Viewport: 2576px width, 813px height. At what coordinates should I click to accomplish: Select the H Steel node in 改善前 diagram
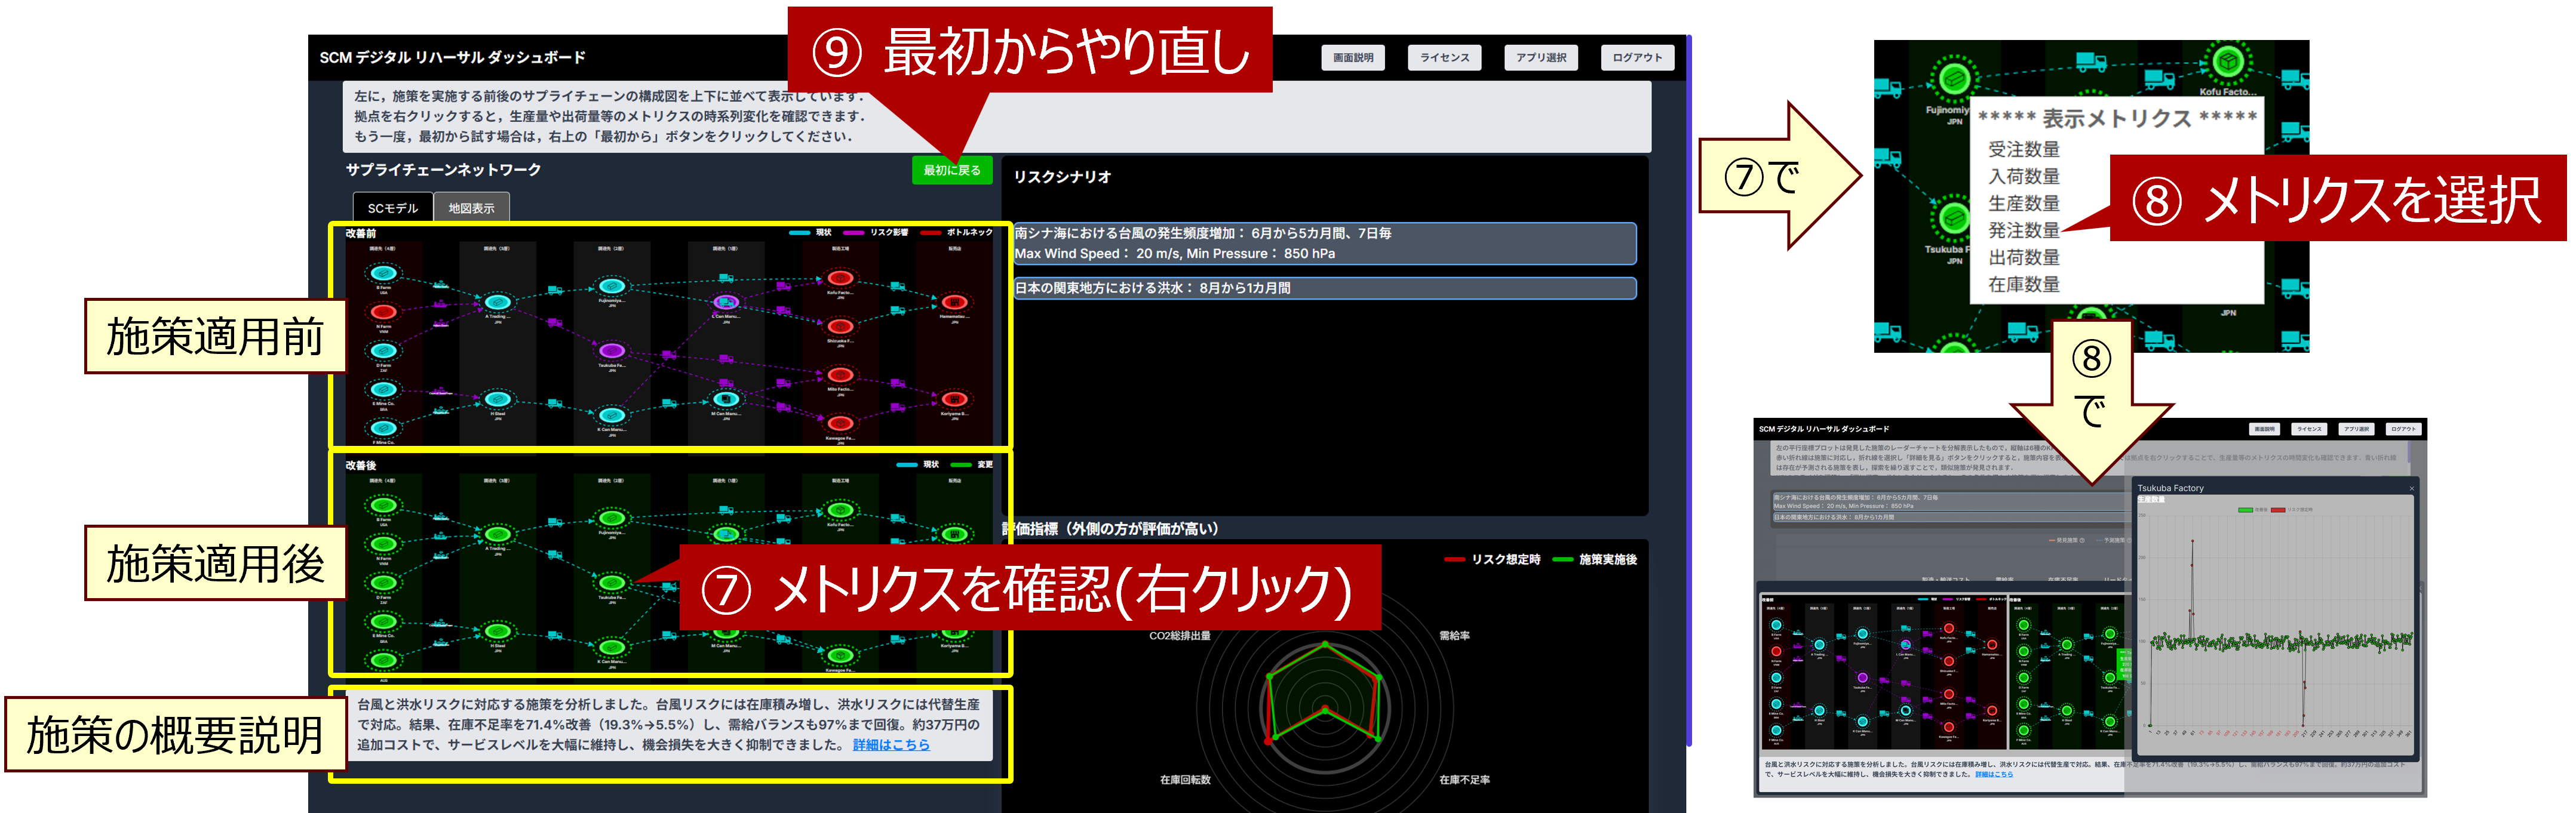[498, 400]
